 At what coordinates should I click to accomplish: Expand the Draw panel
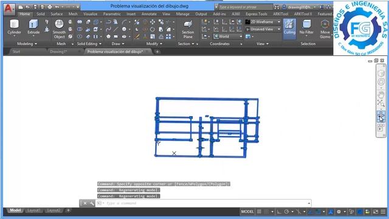click(118, 44)
